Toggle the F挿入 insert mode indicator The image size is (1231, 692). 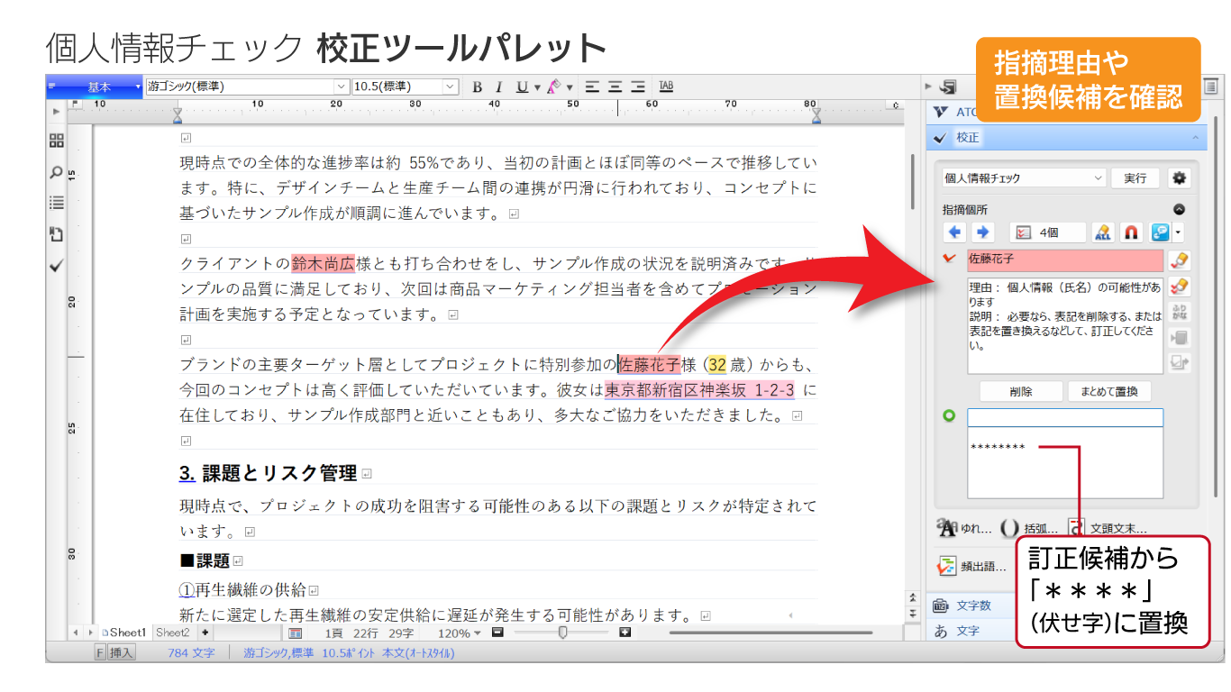coord(114,652)
